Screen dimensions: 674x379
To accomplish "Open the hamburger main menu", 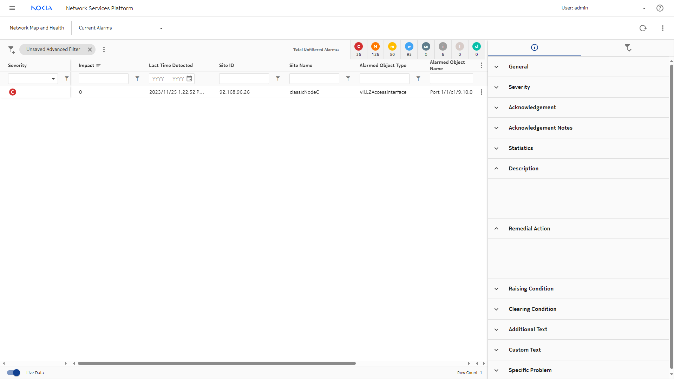I will tap(12, 8).
